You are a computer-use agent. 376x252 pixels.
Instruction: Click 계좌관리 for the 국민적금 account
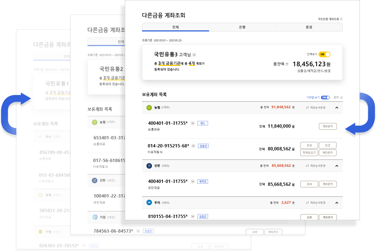coord(328,184)
